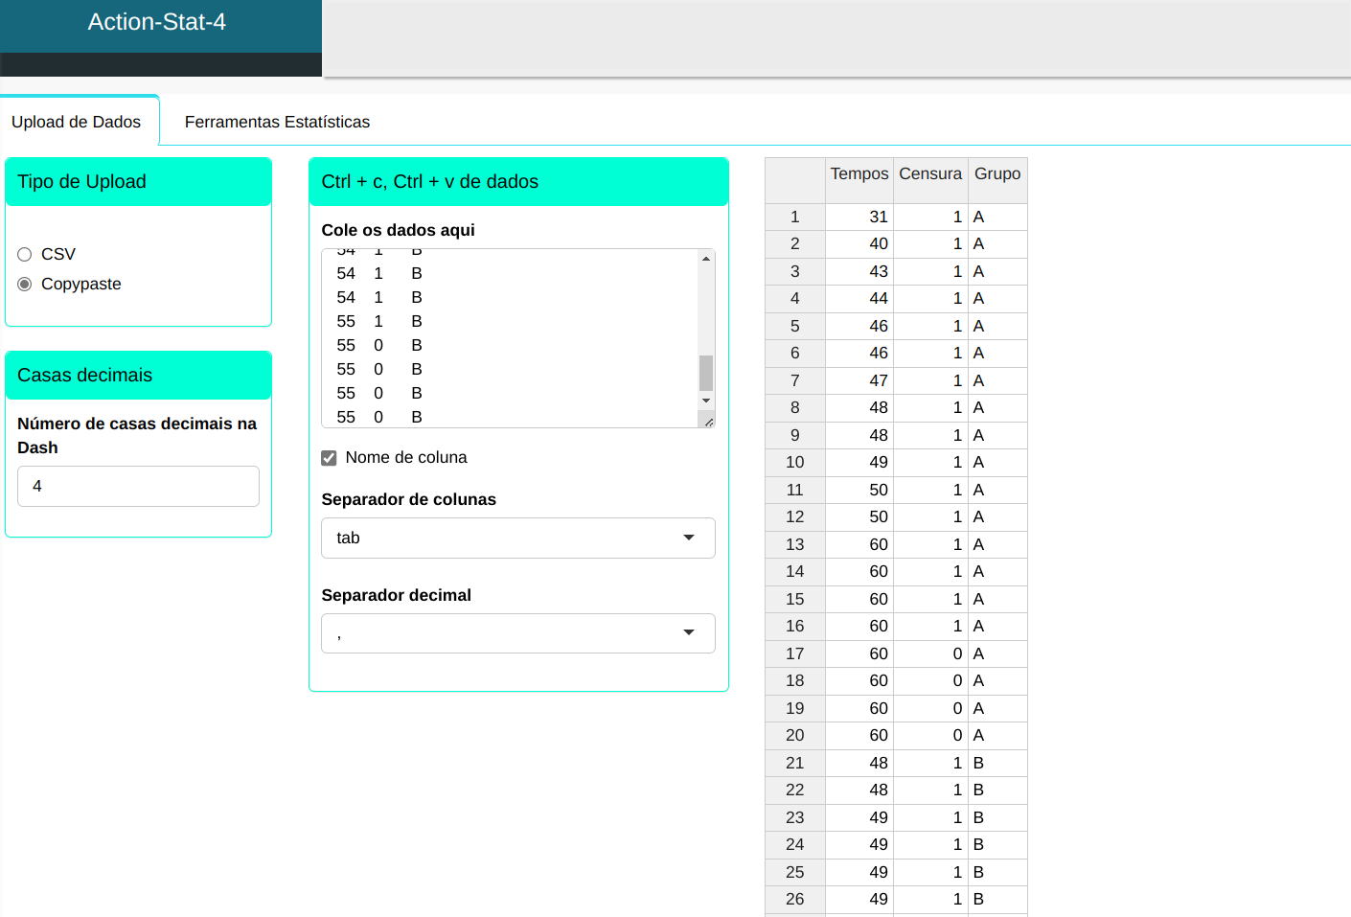Click the Tempos cell in row 1
The image size is (1351, 917).
tap(859, 218)
